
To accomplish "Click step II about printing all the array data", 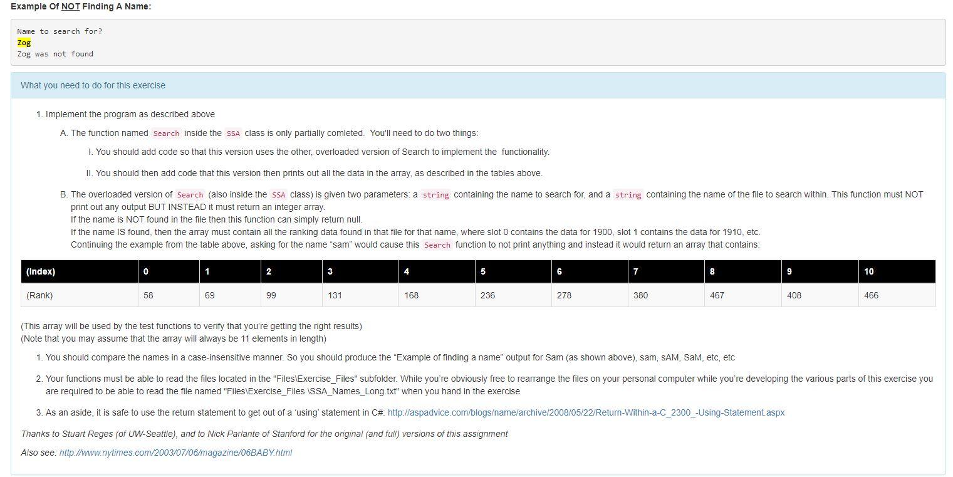I will coord(319,173).
